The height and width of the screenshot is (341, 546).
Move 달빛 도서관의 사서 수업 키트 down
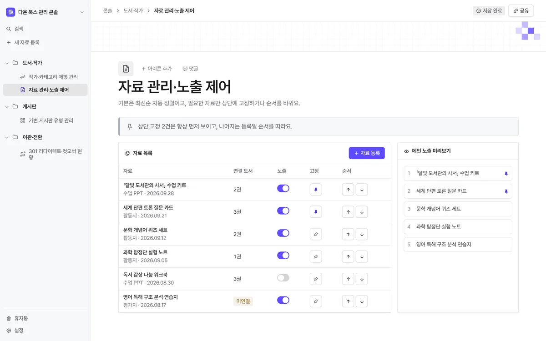point(362,190)
